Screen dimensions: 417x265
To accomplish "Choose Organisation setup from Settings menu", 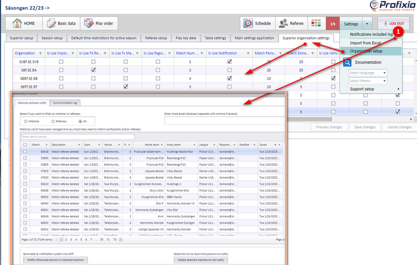I will pos(371,51).
